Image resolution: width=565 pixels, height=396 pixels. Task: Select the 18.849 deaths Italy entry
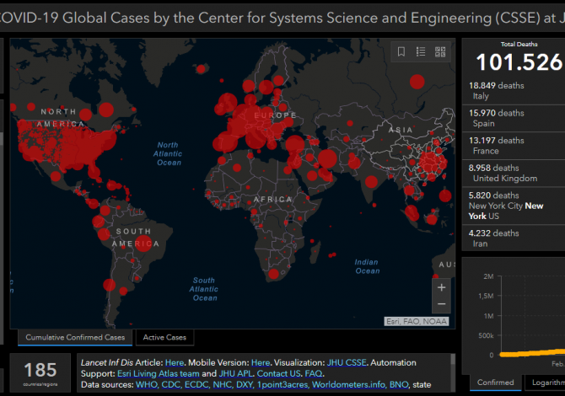[x=514, y=91]
